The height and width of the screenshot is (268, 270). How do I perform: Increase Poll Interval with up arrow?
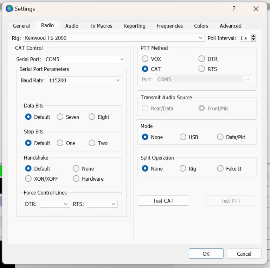pos(253,36)
